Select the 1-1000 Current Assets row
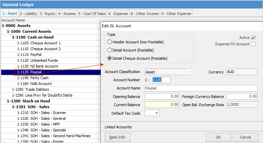 [x=51, y=31]
